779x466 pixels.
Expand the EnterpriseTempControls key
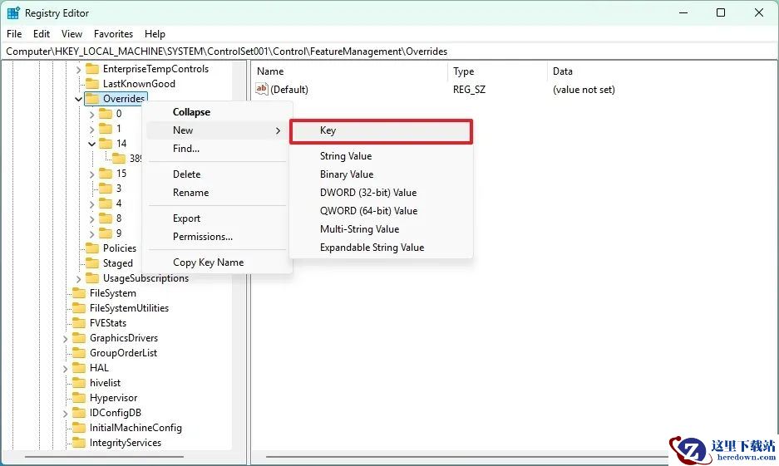pos(78,70)
